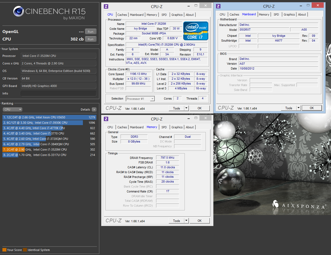The height and width of the screenshot is (255, 331).
Task: Select Memory tab in the Mainboard CPU-Z window
Action: pos(264,14)
